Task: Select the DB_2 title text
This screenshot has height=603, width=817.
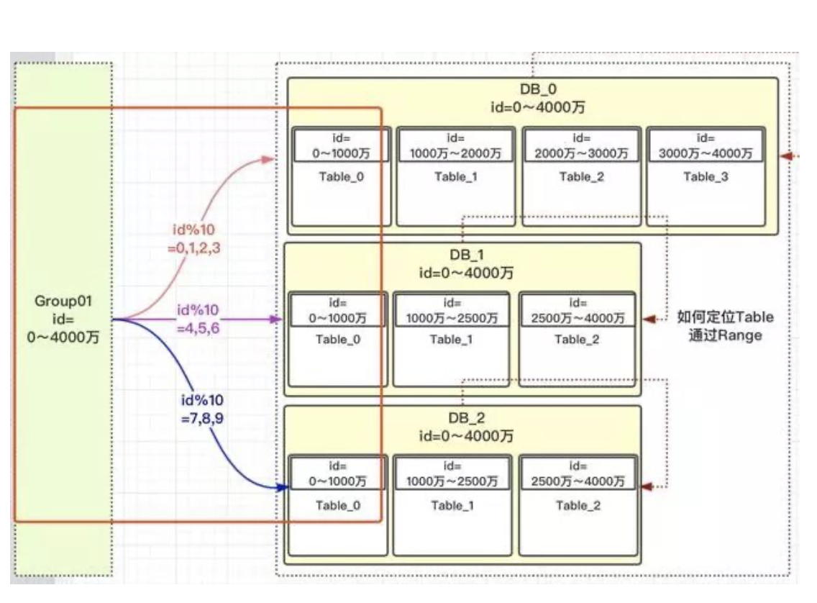Action: tap(462, 420)
